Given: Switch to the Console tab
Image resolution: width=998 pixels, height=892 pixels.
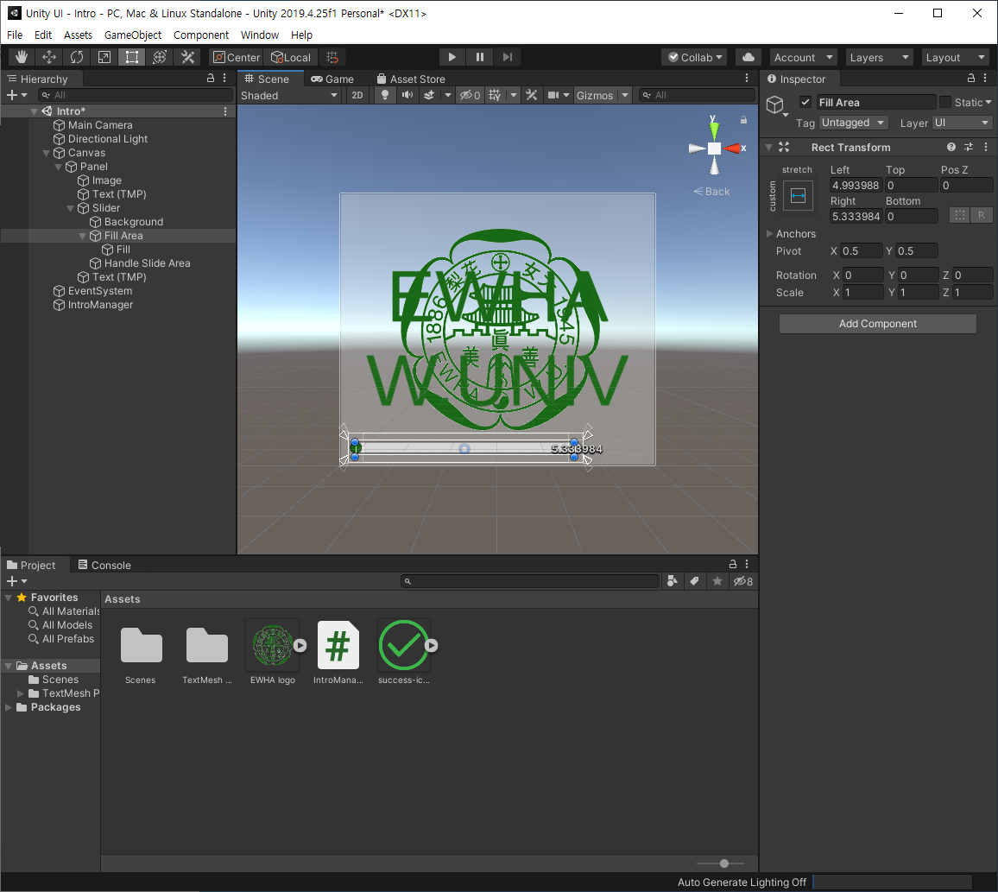Looking at the screenshot, I should pyautogui.click(x=104, y=565).
